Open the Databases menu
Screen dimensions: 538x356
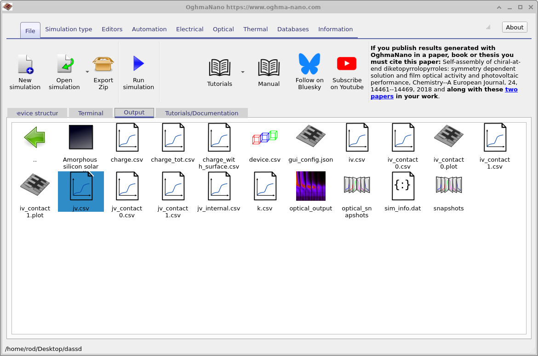(x=293, y=29)
